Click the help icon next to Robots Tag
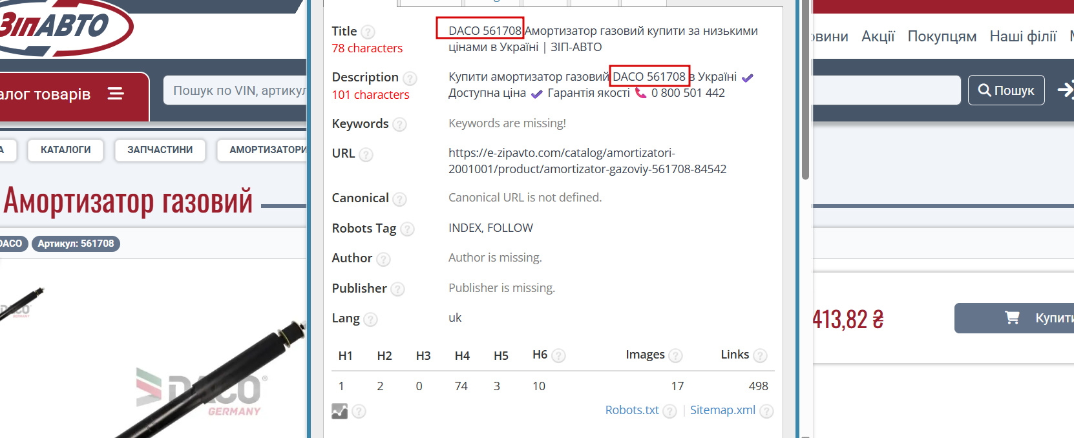This screenshot has width=1074, height=438. pos(407,229)
